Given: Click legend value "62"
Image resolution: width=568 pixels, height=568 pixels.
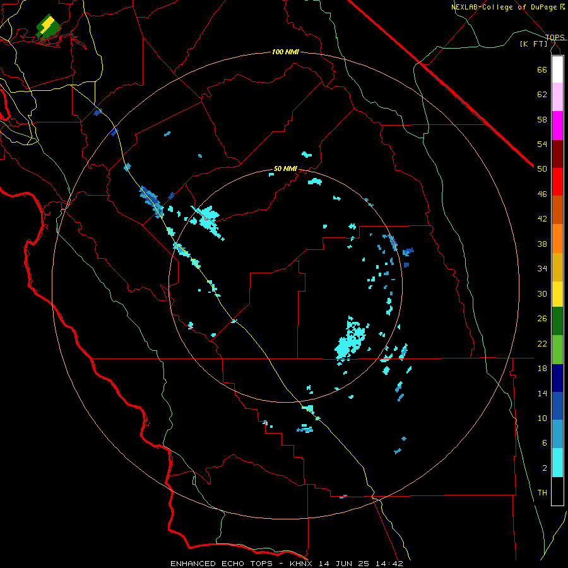Looking at the screenshot, I should [542, 95].
